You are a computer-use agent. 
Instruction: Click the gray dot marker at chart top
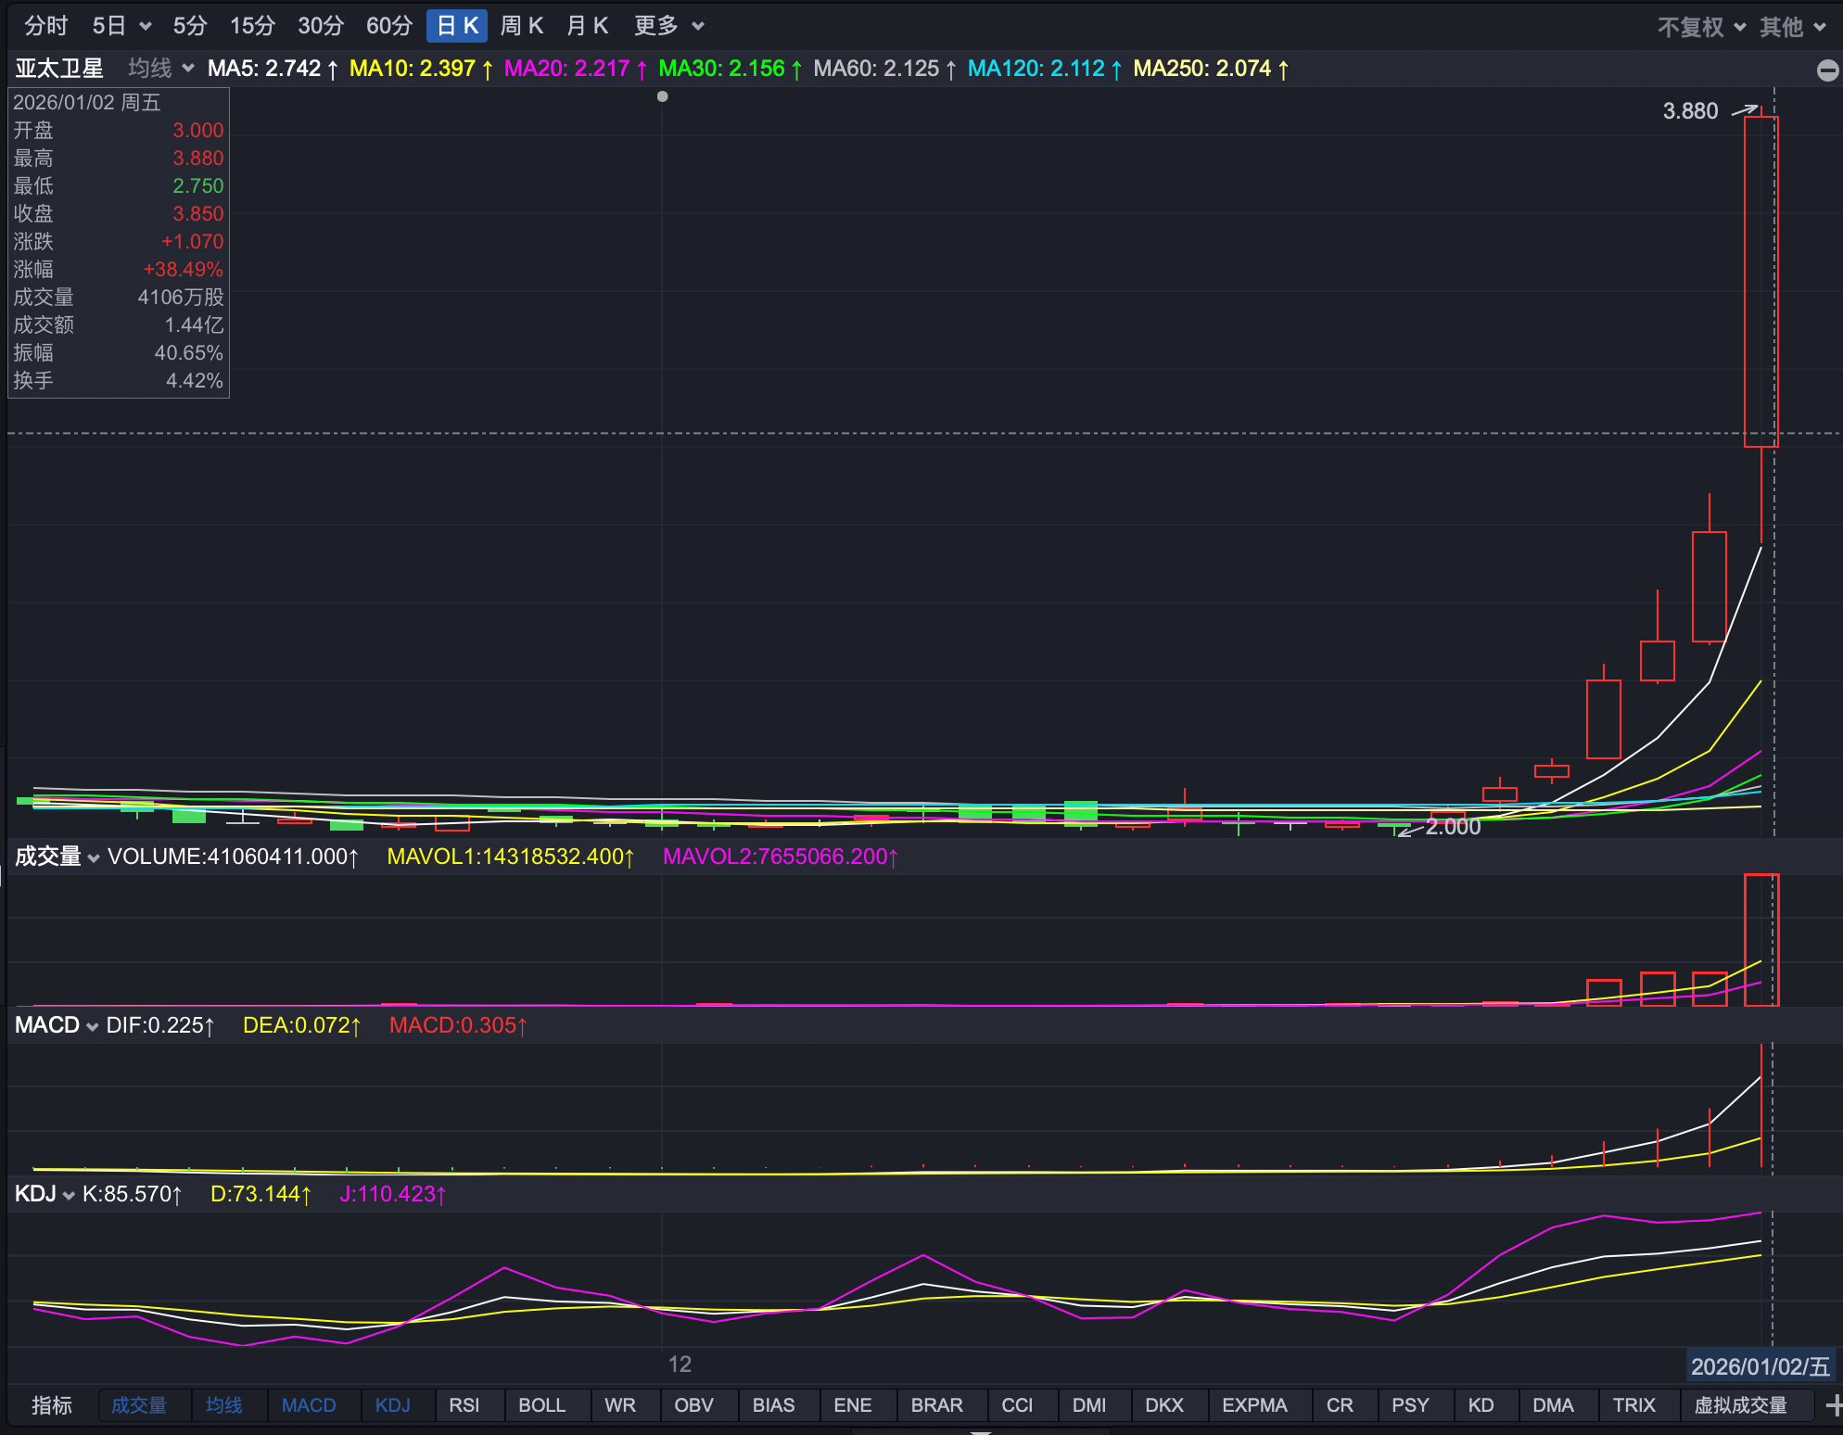coord(662,96)
